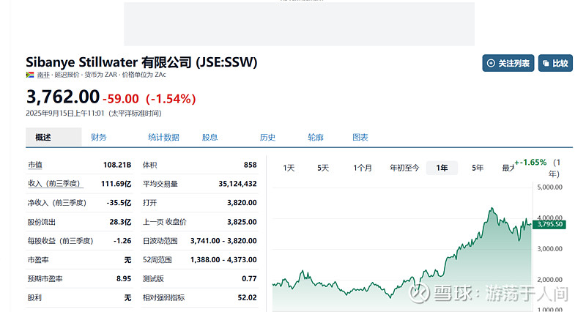The width and height of the screenshot is (586, 312).
Task: Click the plus icon on 关注列表 button
Action: 490,64
